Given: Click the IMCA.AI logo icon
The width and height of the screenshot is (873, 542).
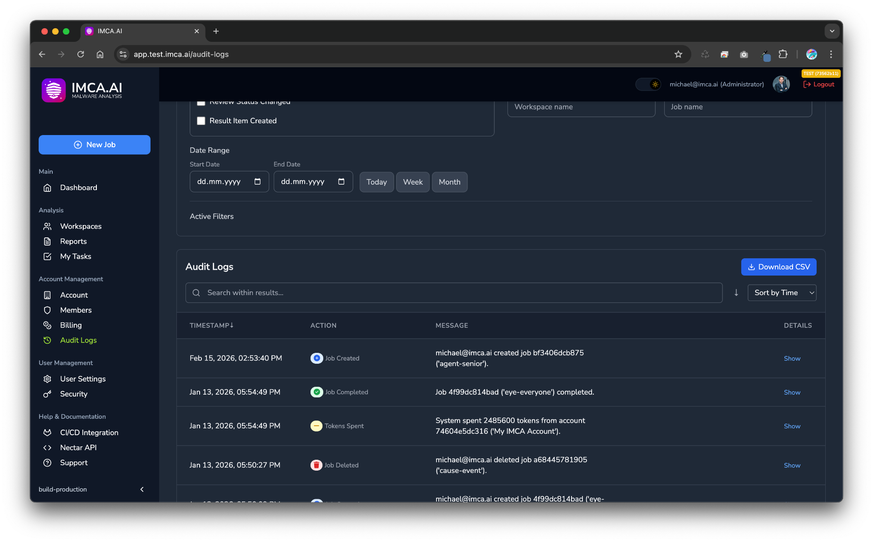Looking at the screenshot, I should (x=54, y=90).
